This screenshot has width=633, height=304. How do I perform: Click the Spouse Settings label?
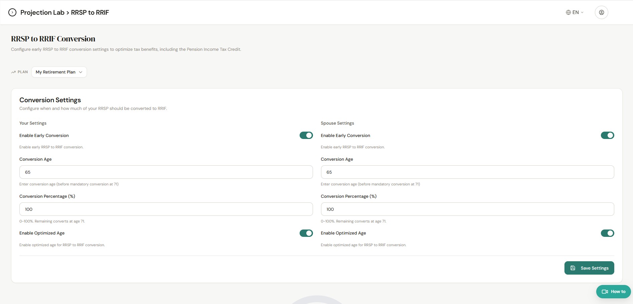pyautogui.click(x=337, y=123)
